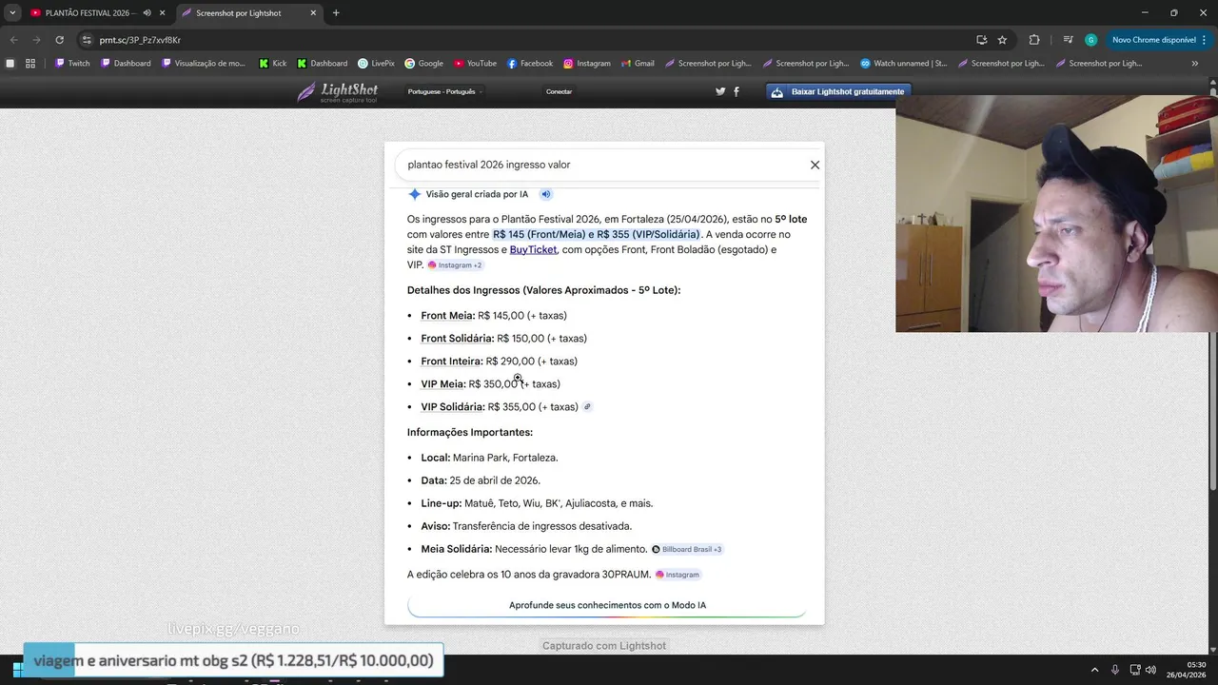Image resolution: width=1218 pixels, height=685 pixels.
Task: Open the Twitch bookmark
Action: [72, 64]
